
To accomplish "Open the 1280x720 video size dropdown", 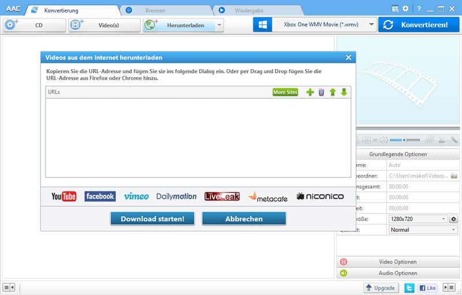I will click(x=418, y=219).
